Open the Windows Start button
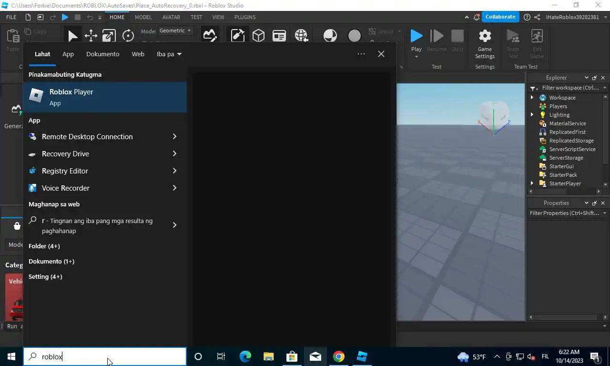Image resolution: width=610 pixels, height=366 pixels. 11,356
